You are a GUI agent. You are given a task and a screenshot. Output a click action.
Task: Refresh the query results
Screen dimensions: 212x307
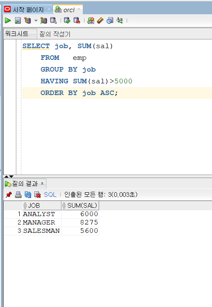(28, 195)
